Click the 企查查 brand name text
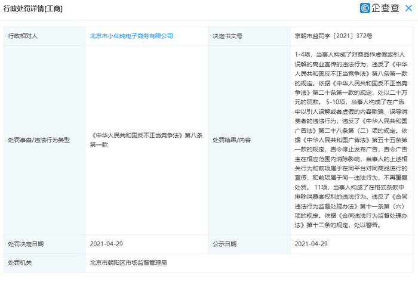Screen dimensions: 418x285 coord(385,8)
